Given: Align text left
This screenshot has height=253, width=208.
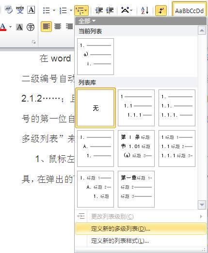Looking at the screenshot, I should pyautogui.click(x=46, y=27).
